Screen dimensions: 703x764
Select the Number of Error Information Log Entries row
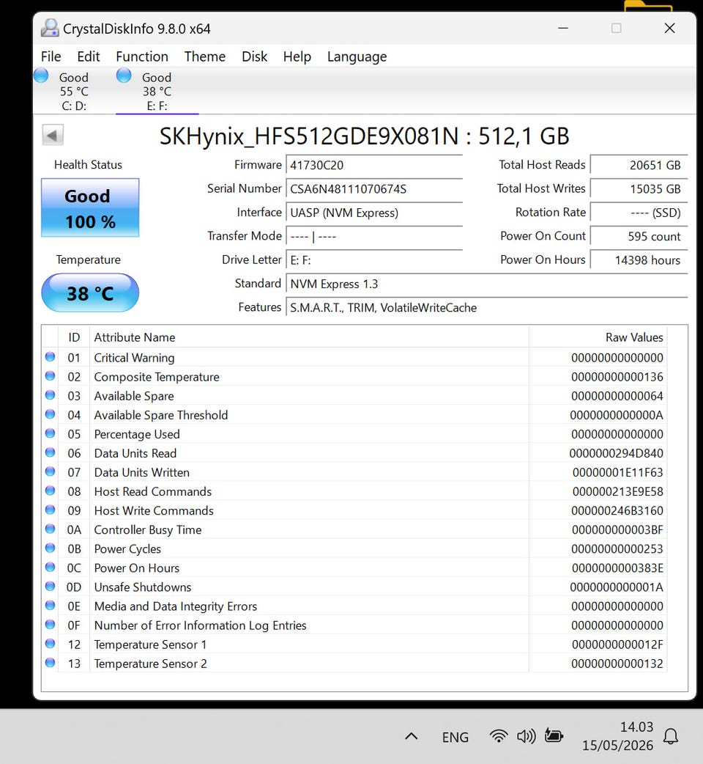tap(354, 625)
